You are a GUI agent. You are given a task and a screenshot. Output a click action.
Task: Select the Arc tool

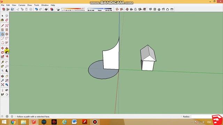click(x=2, y=39)
